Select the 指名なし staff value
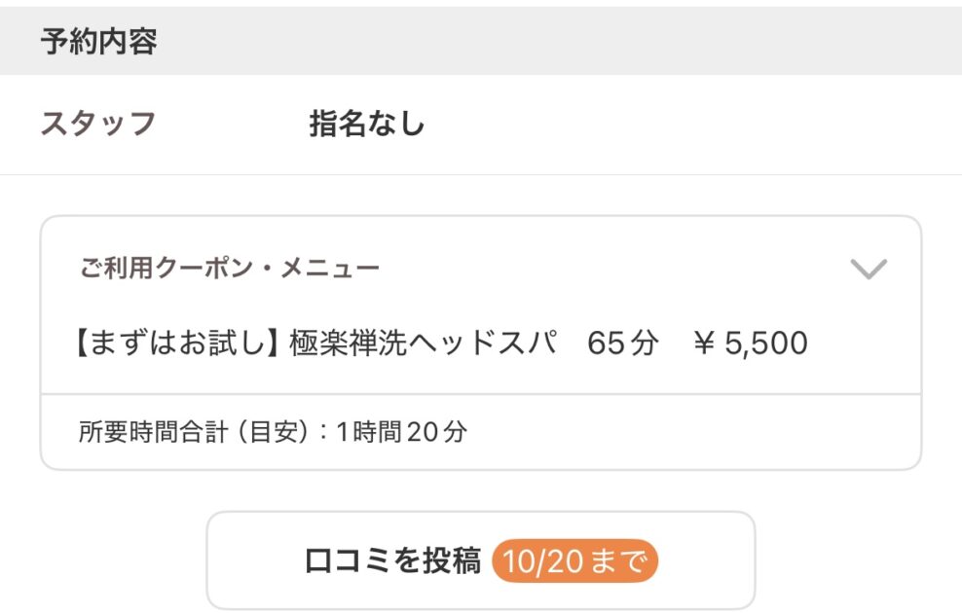This screenshot has width=962, height=613. coord(367,125)
